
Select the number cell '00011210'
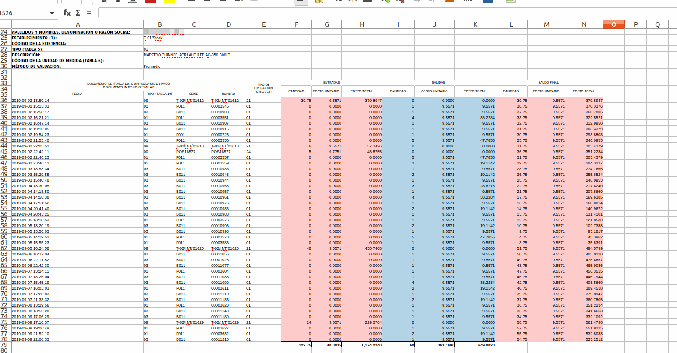[228, 339]
